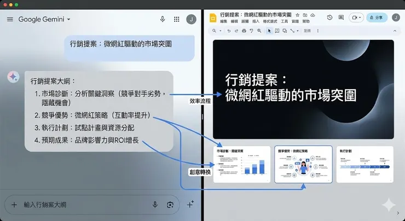Image resolution: width=405 pixels, height=221 pixels.
Task: Check the cloud save status icon
Action: [313, 15]
